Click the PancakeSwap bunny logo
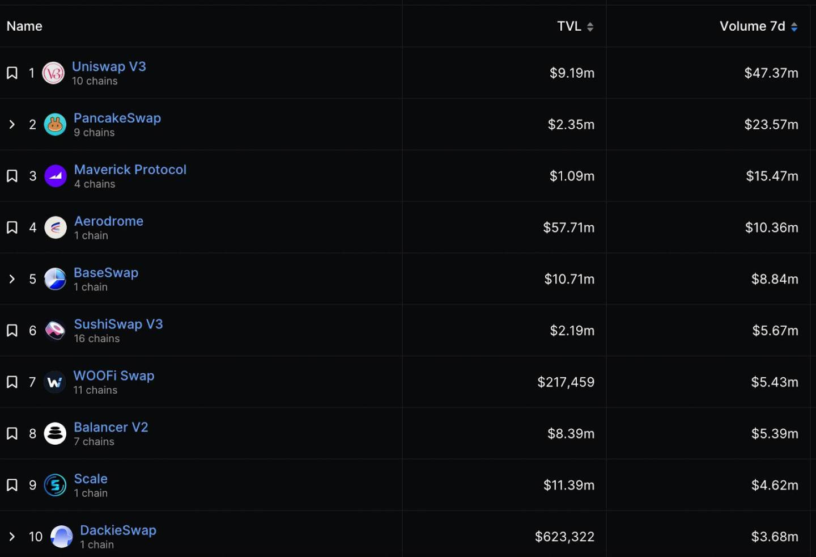Screen dimensions: 816x557 tap(55, 125)
